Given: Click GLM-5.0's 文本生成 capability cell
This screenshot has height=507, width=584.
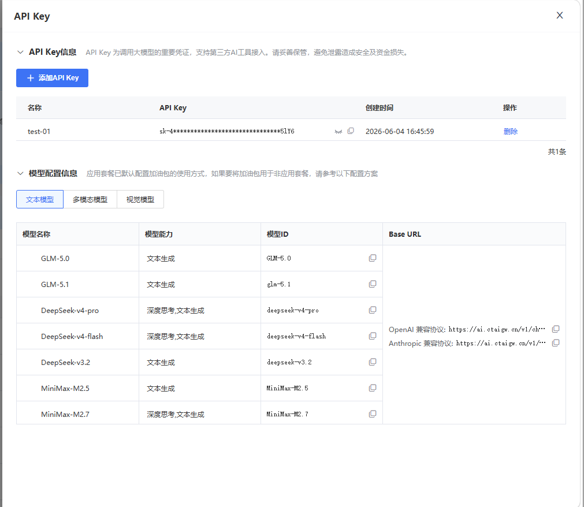Looking at the screenshot, I should click(x=161, y=258).
